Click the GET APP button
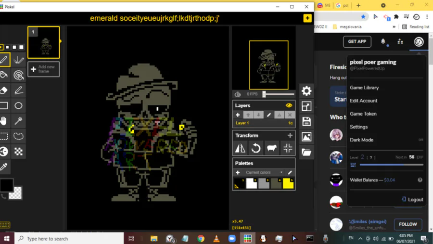This screenshot has height=244, width=433. (357, 42)
